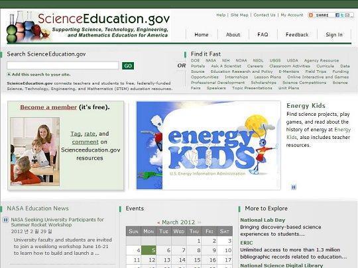Open the Careers link
This screenshot has width=358, height=268.
(x=255, y=66)
